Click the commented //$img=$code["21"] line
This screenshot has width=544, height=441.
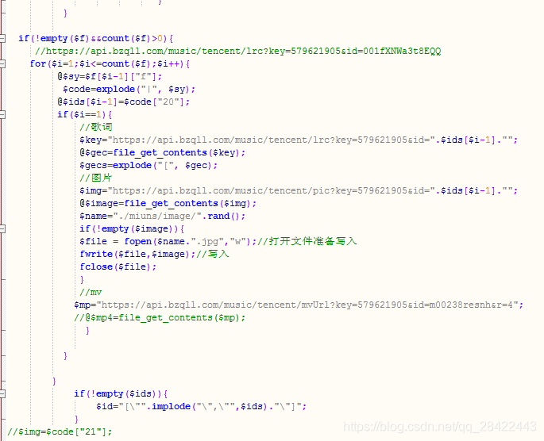click(x=60, y=432)
